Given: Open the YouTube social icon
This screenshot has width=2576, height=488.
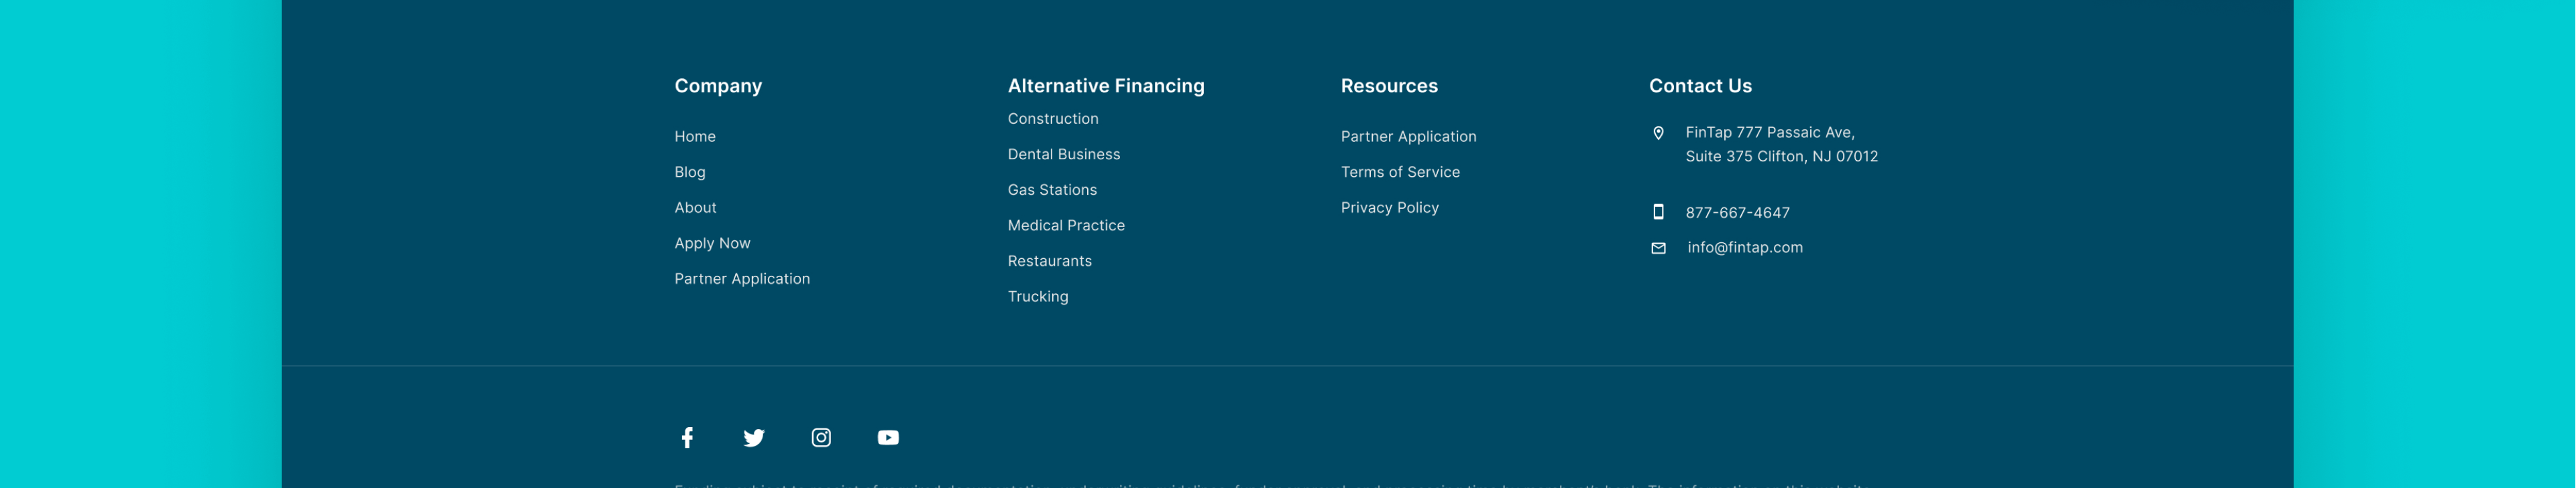Looking at the screenshot, I should point(888,437).
